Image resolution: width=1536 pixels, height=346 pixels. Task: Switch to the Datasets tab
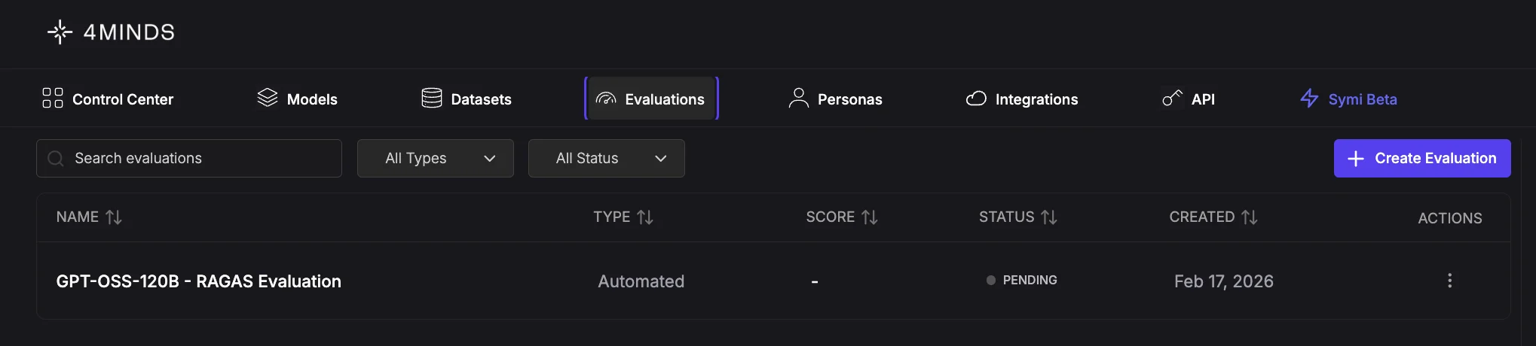pyautogui.click(x=467, y=99)
